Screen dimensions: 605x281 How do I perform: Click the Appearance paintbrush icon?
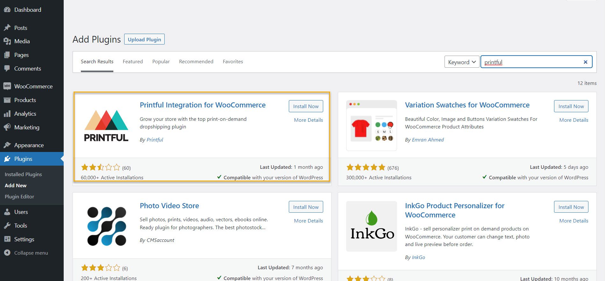pyautogui.click(x=7, y=145)
